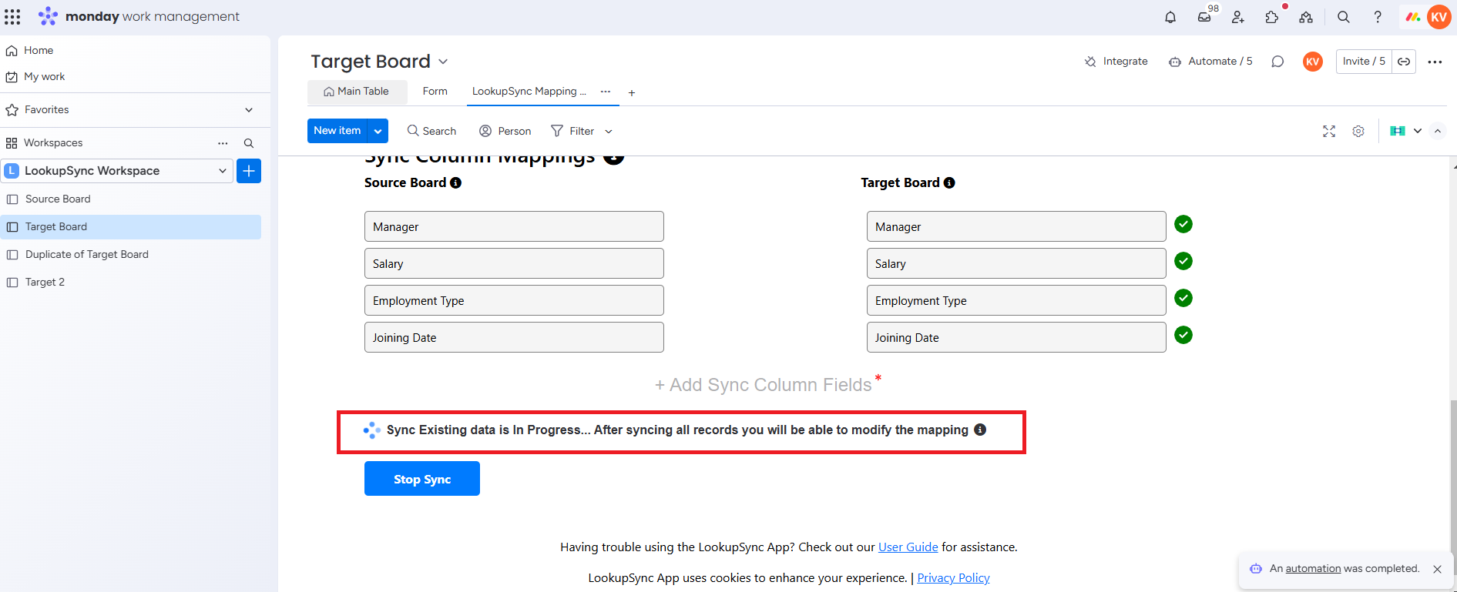Click the Target Board Joining Date field

tap(1016, 337)
